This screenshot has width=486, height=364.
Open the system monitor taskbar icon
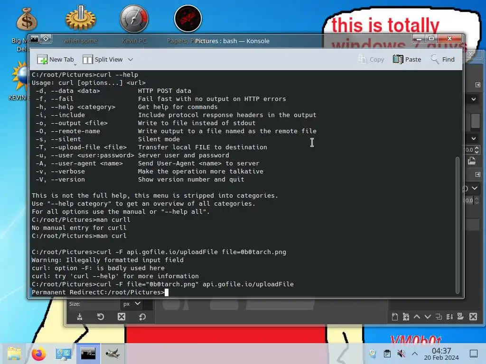(x=64, y=354)
